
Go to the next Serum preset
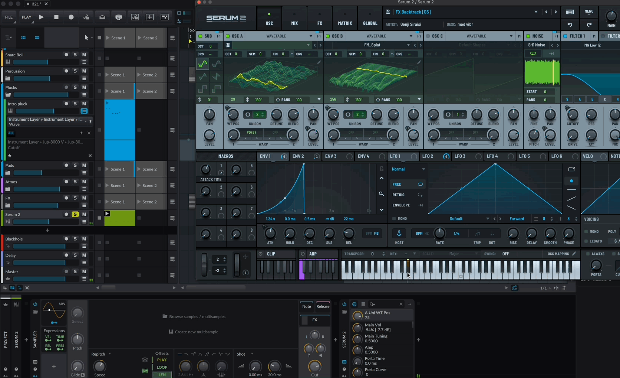[555, 12]
